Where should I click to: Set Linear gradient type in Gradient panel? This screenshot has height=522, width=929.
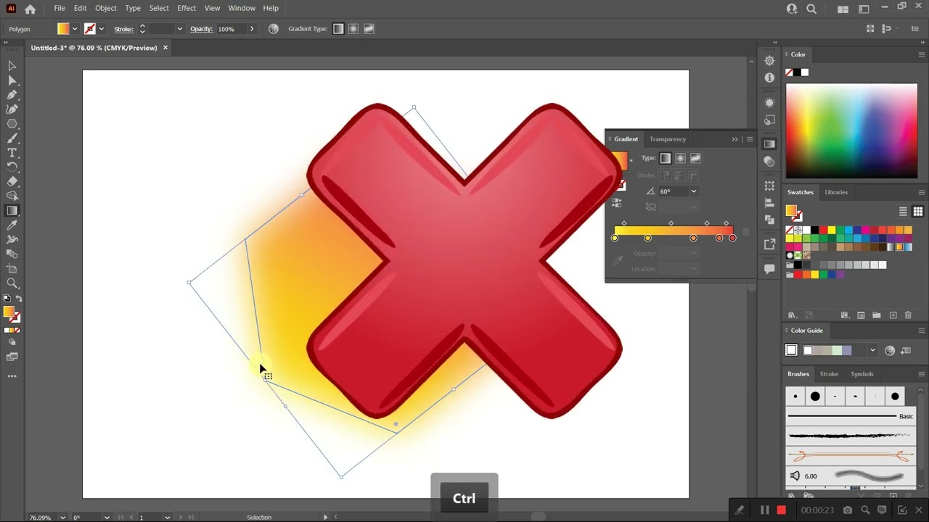666,158
